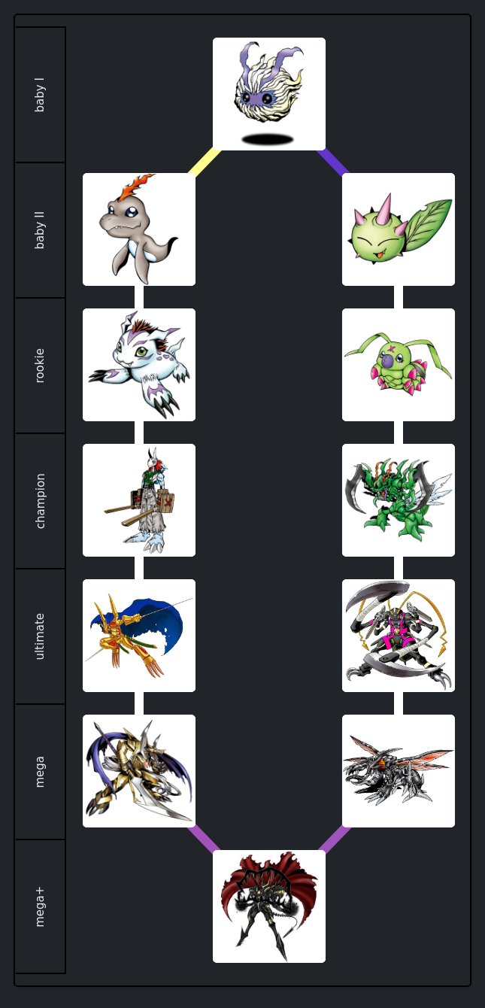Open the golden blue-caped ultimate warrior
The width and height of the screenshot is (485, 1008).
click(x=139, y=636)
